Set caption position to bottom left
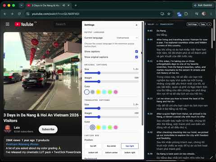 tap(93, 153)
